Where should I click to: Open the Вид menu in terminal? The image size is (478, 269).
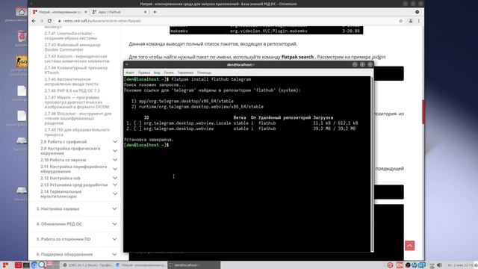(x=157, y=72)
